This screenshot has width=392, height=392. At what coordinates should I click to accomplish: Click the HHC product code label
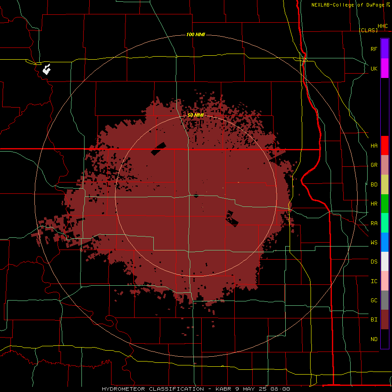(383, 26)
